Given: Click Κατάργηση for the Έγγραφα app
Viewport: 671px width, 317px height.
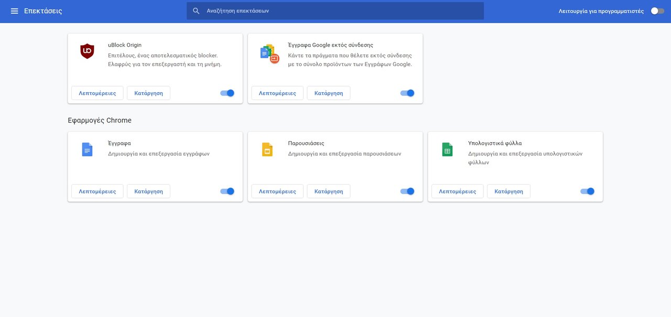Looking at the screenshot, I should (148, 191).
